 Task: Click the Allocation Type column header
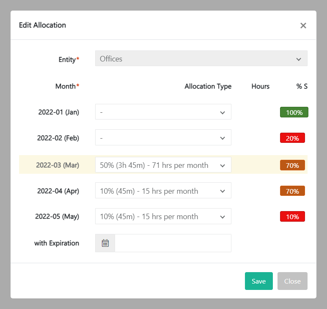click(x=208, y=86)
